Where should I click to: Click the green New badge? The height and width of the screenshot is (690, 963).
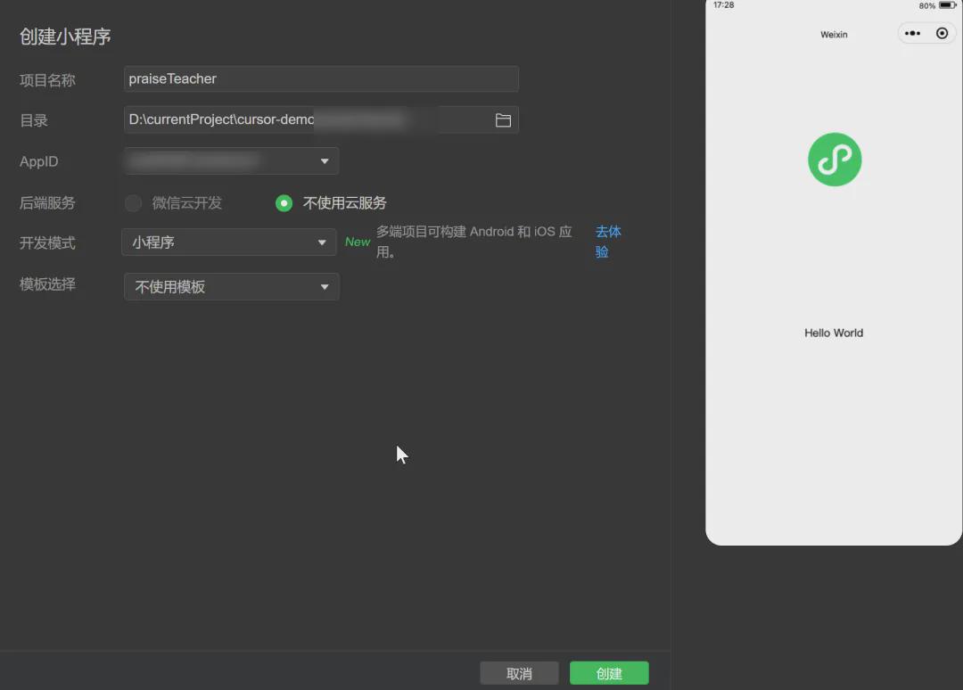coord(357,242)
